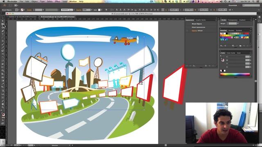Expand the Weight dropdown in Stroke panel

coord(238,24)
